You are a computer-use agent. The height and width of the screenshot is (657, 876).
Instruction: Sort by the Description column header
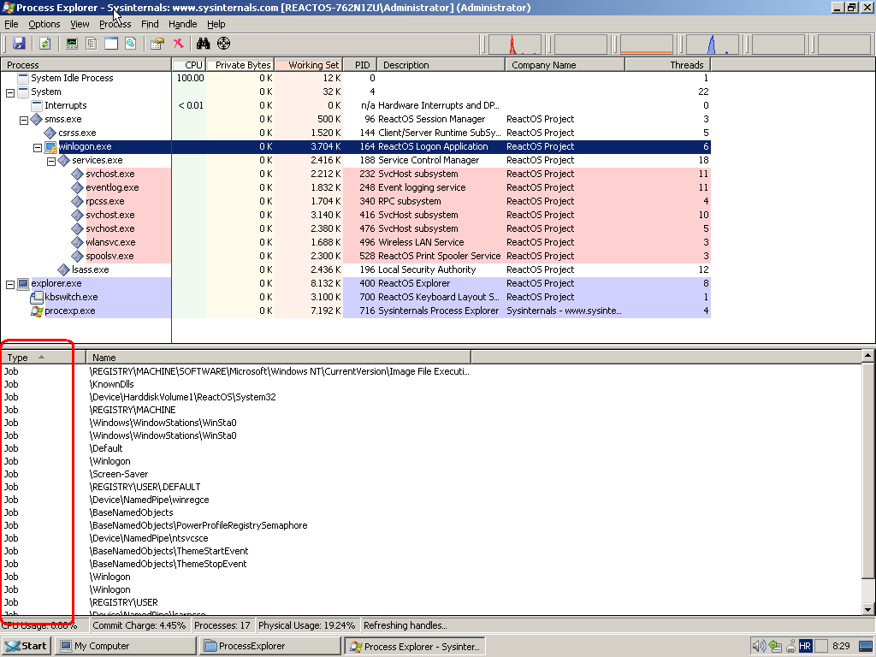point(441,65)
